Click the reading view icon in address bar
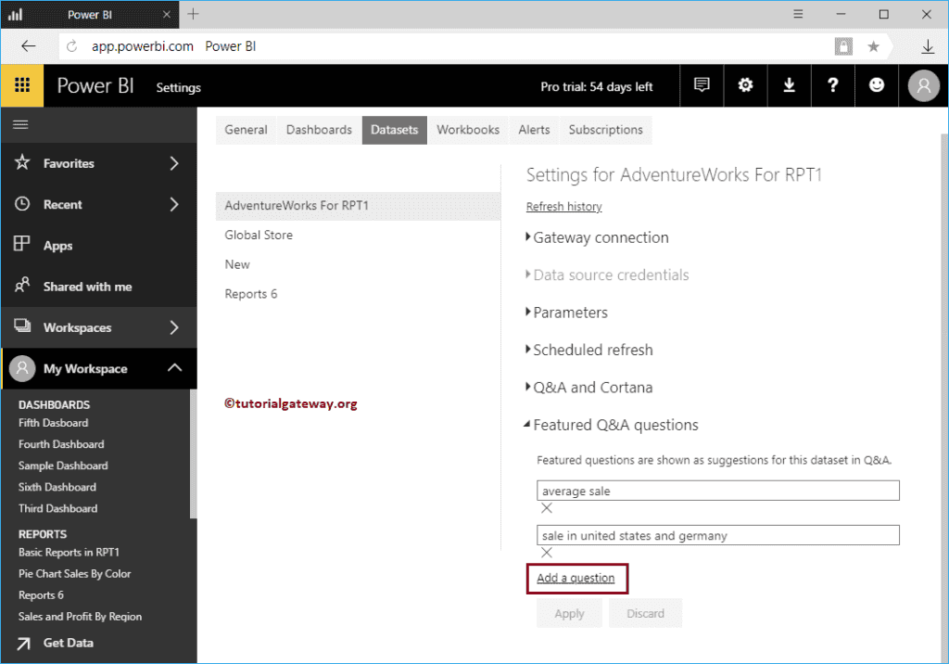Image resolution: width=949 pixels, height=664 pixels. coord(843,46)
